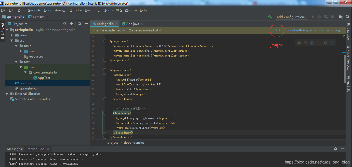
Task: Click Scroll from Source target icon
Action: 65,24
